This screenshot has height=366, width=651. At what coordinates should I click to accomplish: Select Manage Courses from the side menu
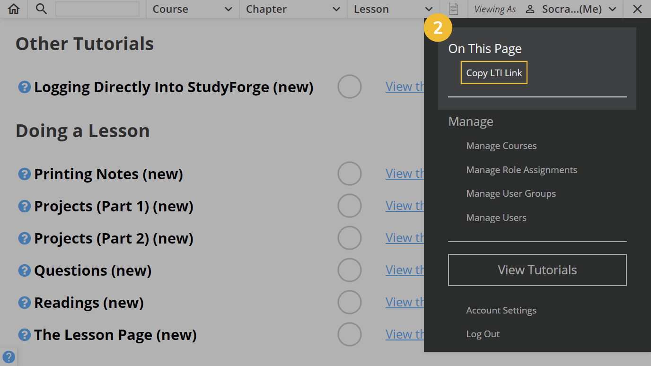(501, 146)
